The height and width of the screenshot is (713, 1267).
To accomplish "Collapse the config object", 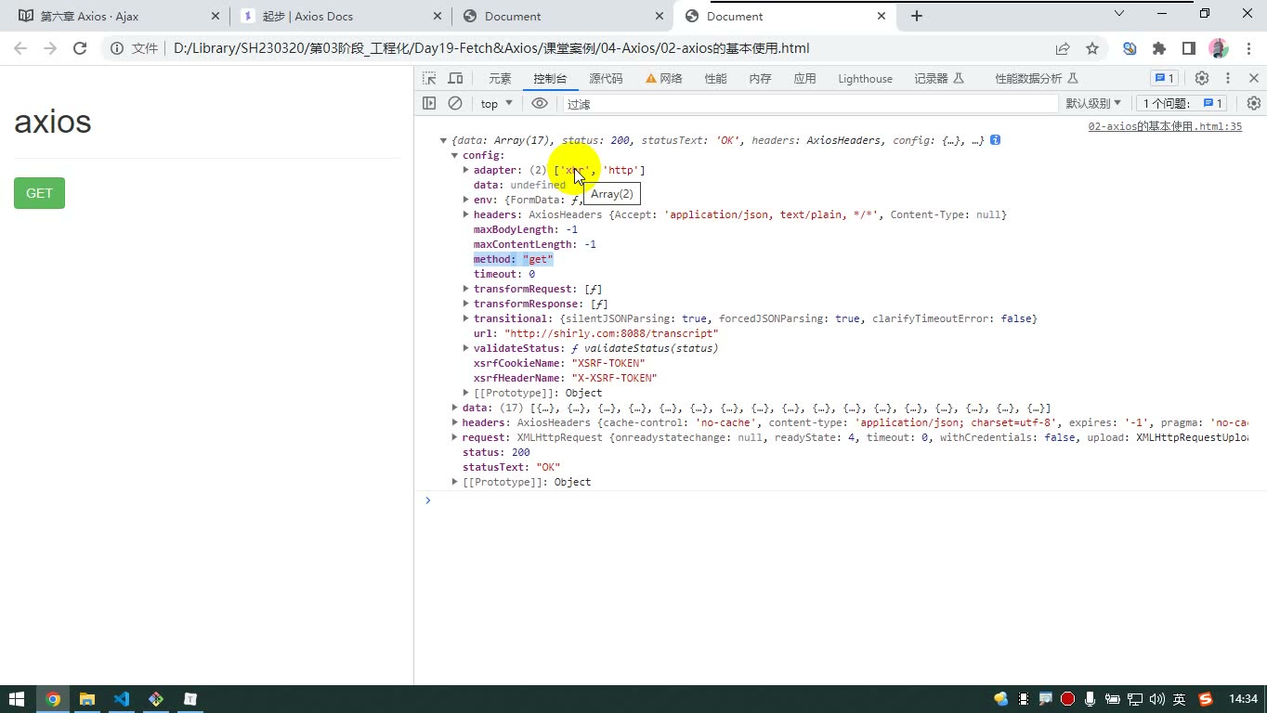I will tap(455, 155).
